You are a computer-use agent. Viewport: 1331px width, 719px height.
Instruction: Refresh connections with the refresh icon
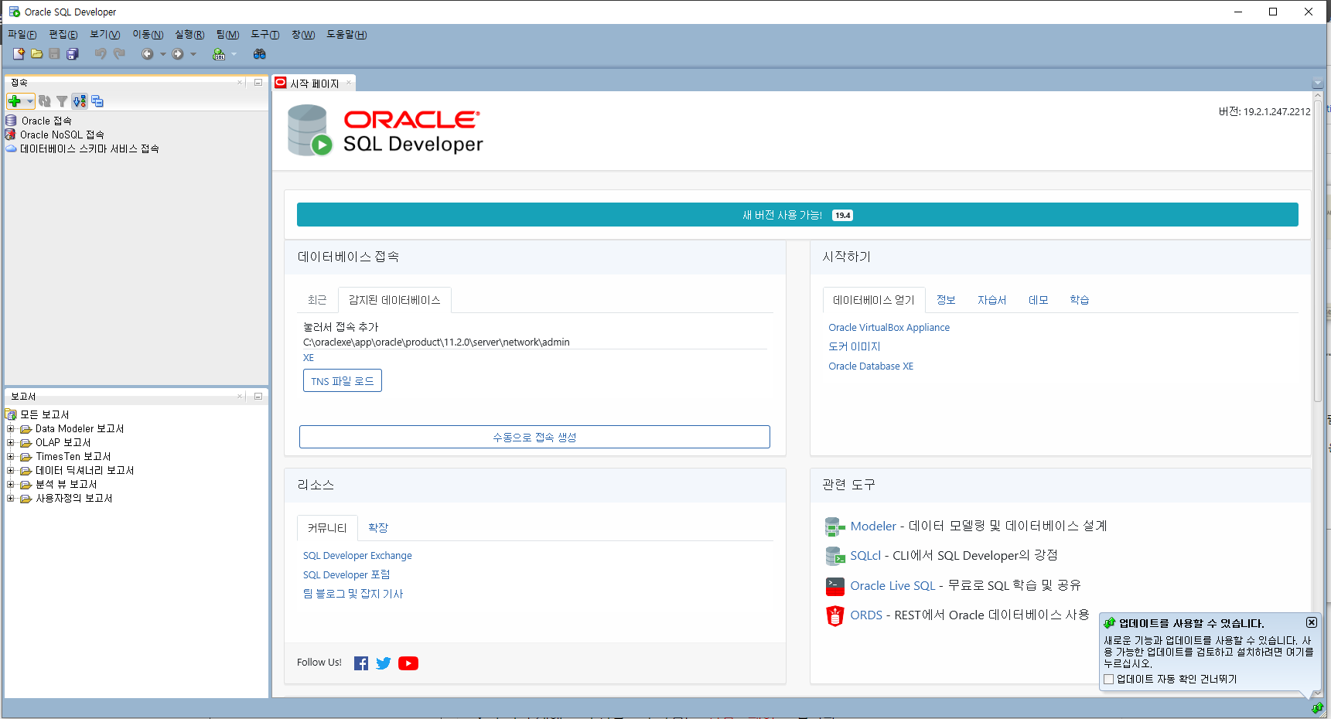click(45, 101)
